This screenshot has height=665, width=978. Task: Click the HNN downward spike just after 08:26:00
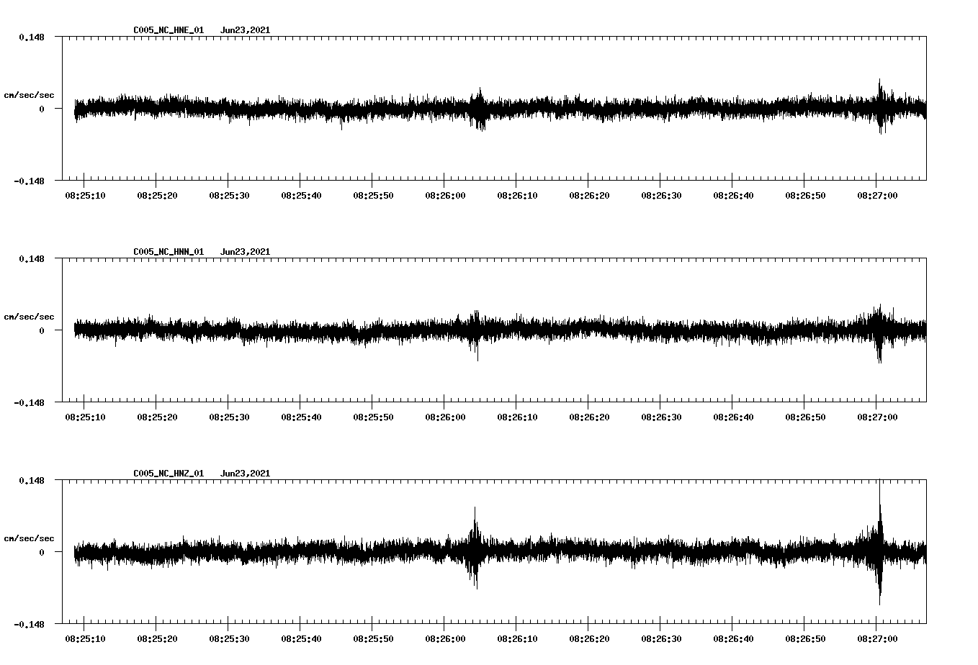[477, 349]
